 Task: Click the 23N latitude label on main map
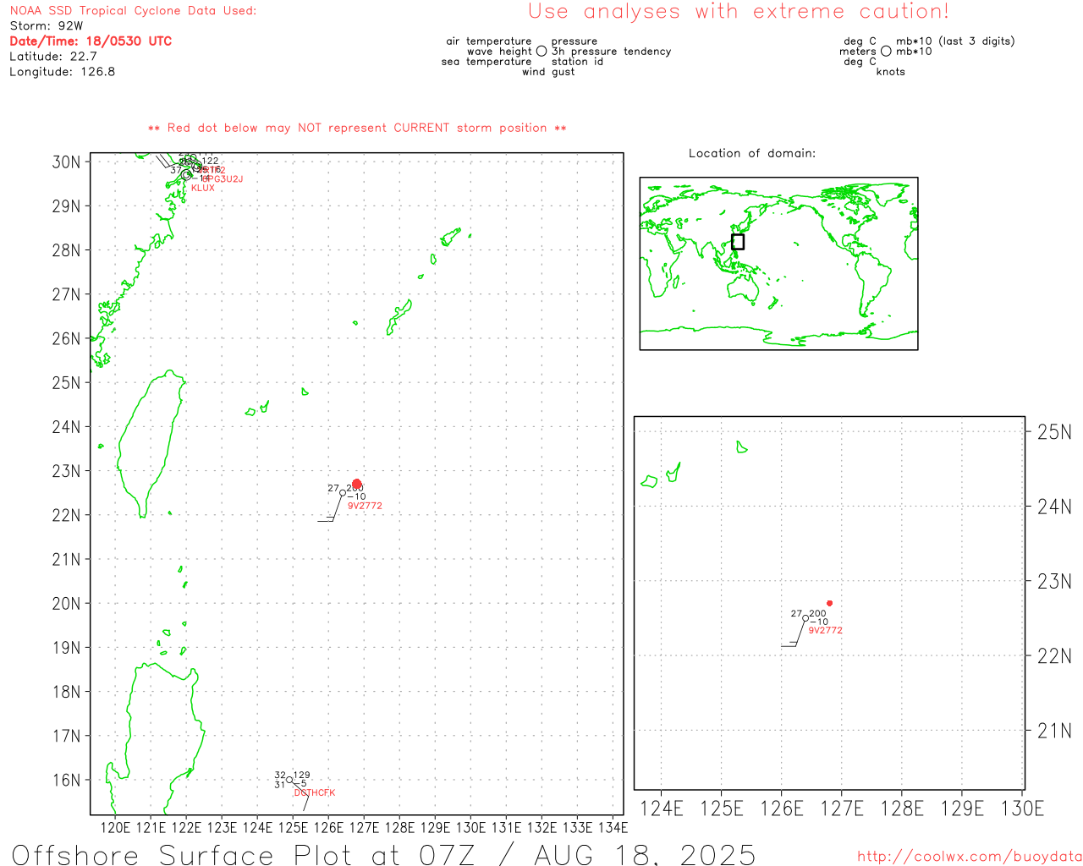(67, 471)
